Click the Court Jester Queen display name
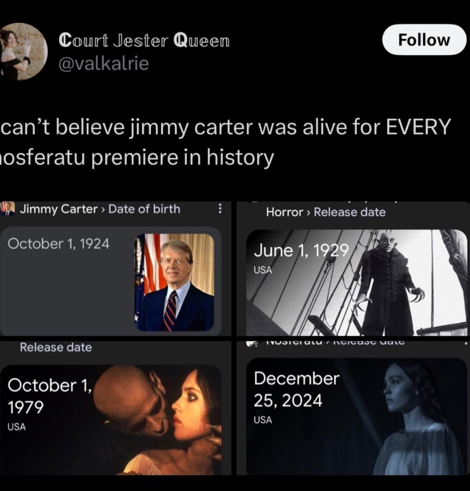 coord(144,41)
